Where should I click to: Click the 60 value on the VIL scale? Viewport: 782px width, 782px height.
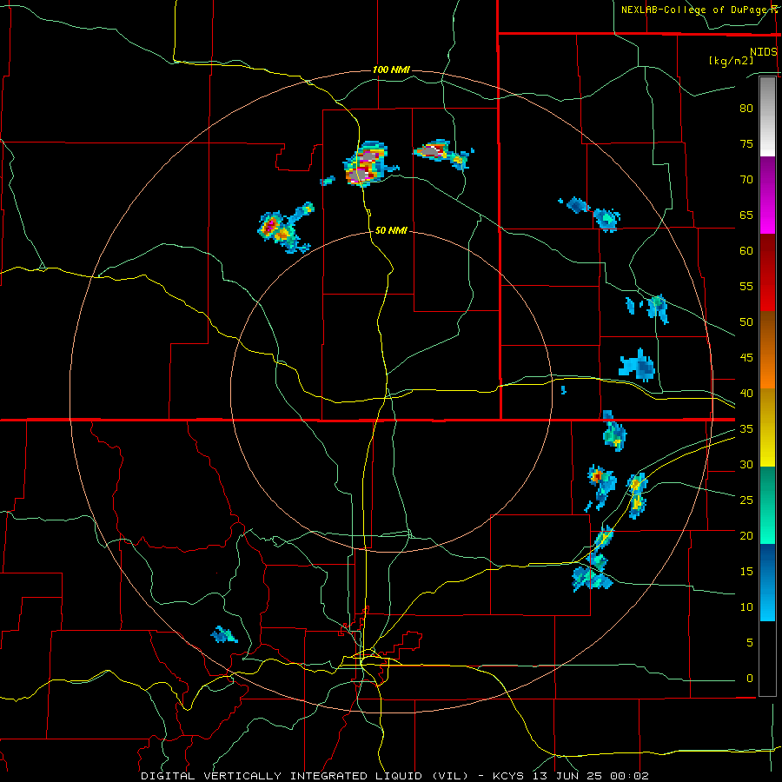[746, 251]
